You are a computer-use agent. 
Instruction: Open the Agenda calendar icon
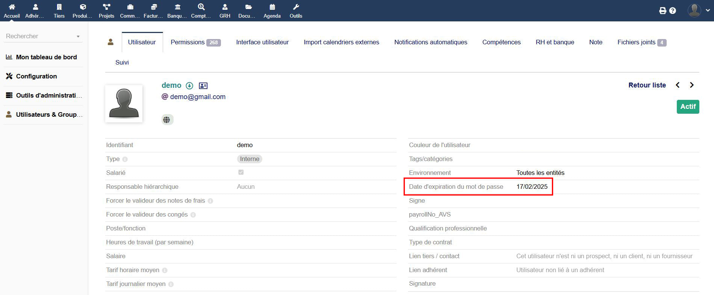tap(272, 7)
